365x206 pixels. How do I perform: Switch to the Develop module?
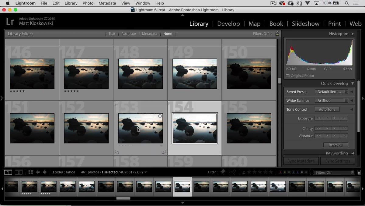tap(228, 24)
